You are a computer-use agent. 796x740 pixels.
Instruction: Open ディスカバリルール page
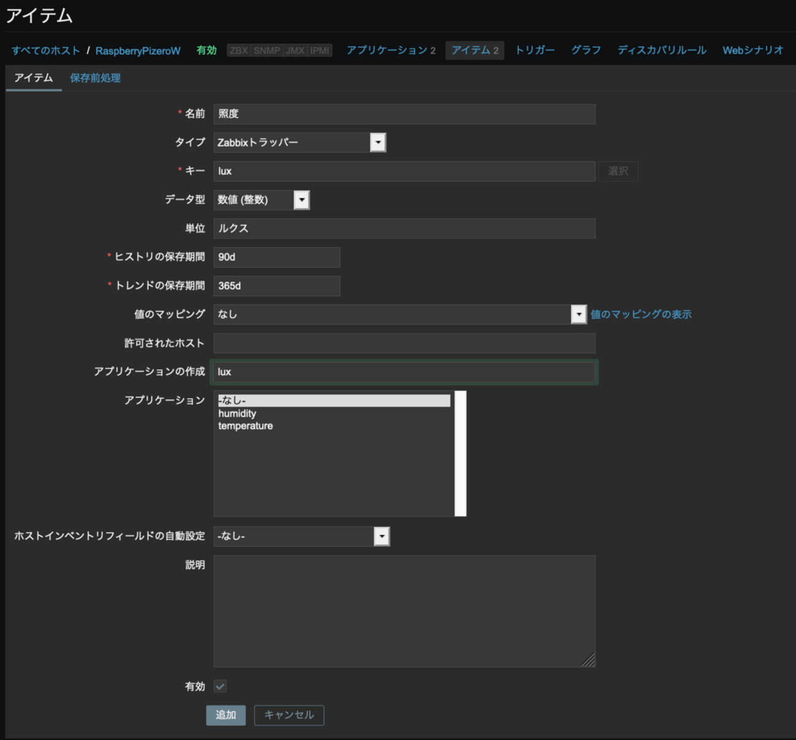click(662, 50)
